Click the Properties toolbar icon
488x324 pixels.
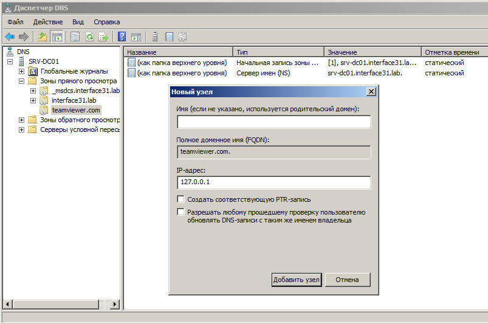click(x=75, y=36)
